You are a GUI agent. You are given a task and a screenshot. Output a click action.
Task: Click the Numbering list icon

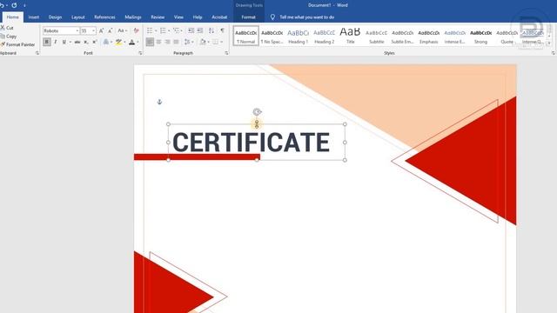[x=163, y=30]
